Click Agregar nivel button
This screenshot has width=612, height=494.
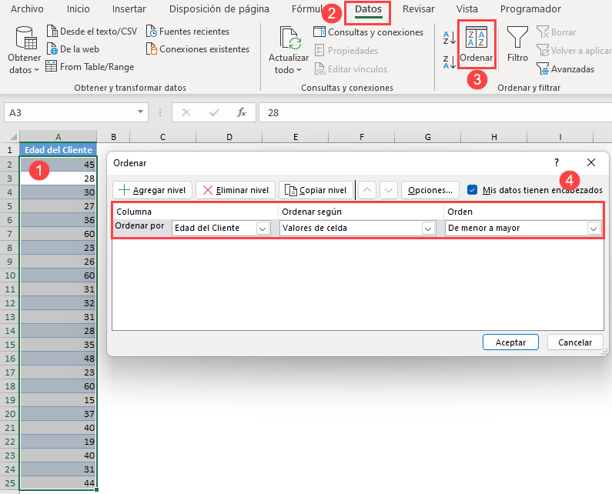coord(152,190)
